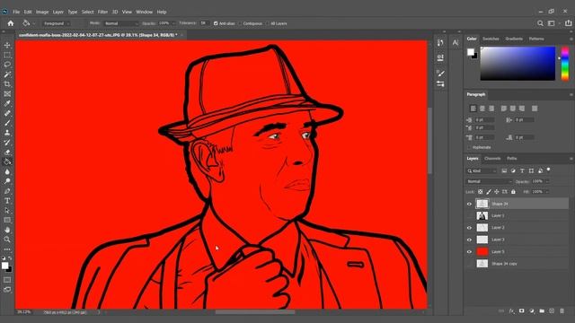Click the right align text button
This screenshot has height=323, width=575.
click(x=491, y=109)
